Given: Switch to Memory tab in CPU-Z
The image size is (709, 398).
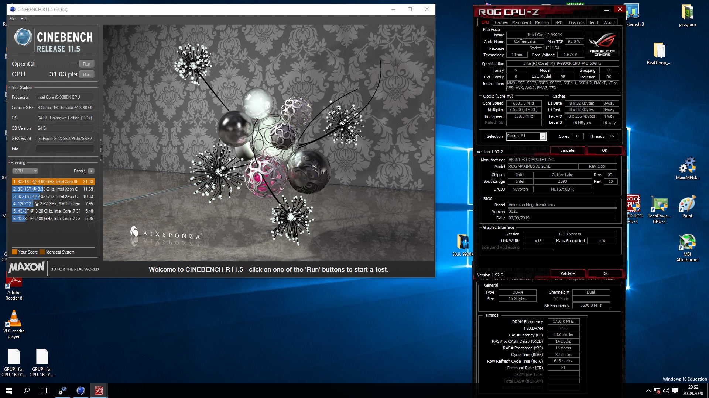Looking at the screenshot, I should 542,22.
